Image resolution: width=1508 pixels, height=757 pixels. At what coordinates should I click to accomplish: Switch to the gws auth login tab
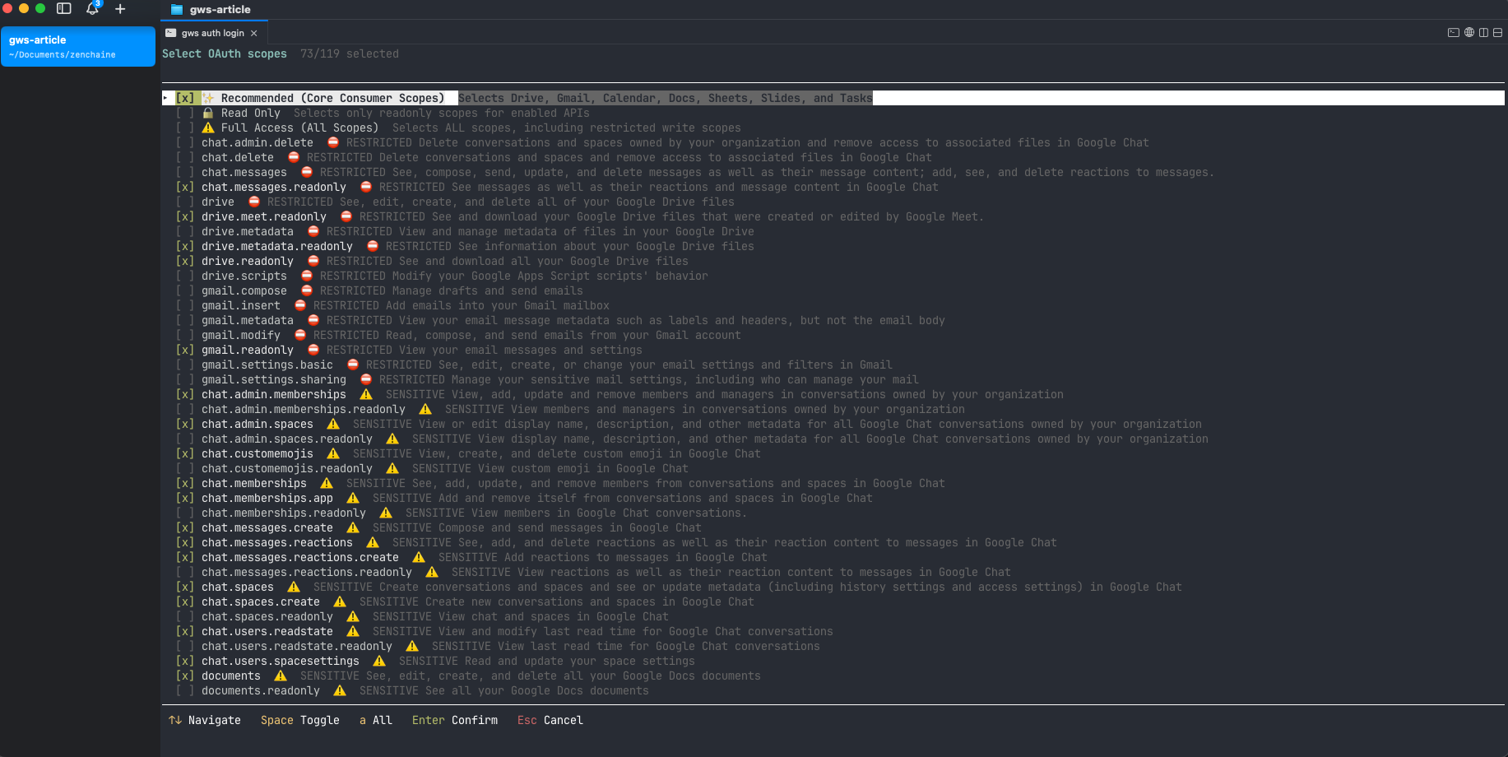(x=211, y=34)
